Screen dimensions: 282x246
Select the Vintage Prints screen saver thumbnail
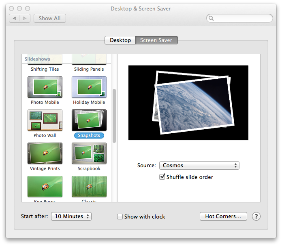click(45, 153)
